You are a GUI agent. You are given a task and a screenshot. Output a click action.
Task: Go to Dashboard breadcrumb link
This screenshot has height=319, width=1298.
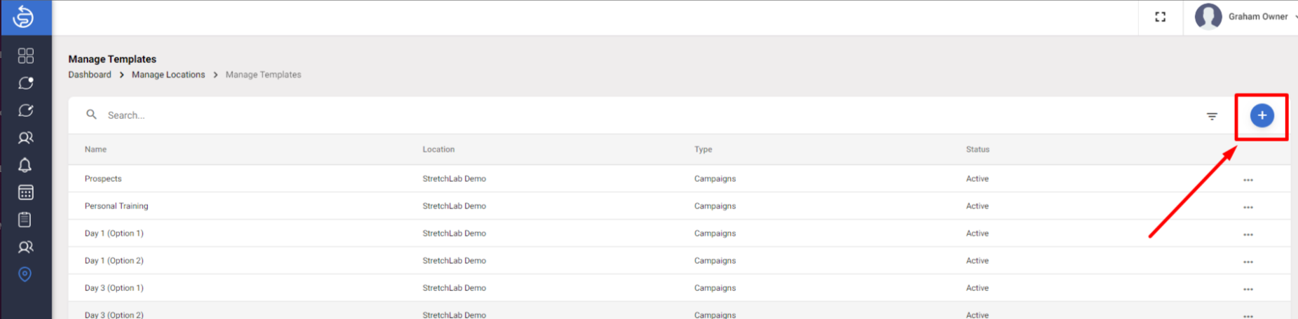tap(90, 75)
